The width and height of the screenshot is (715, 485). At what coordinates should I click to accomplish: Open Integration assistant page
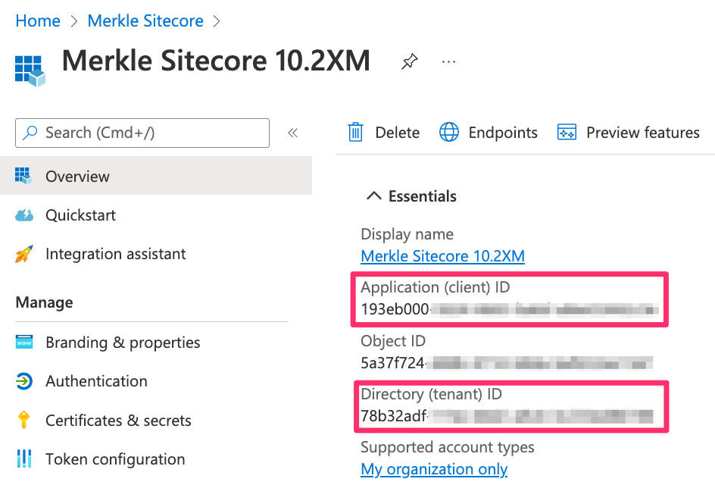(x=116, y=254)
